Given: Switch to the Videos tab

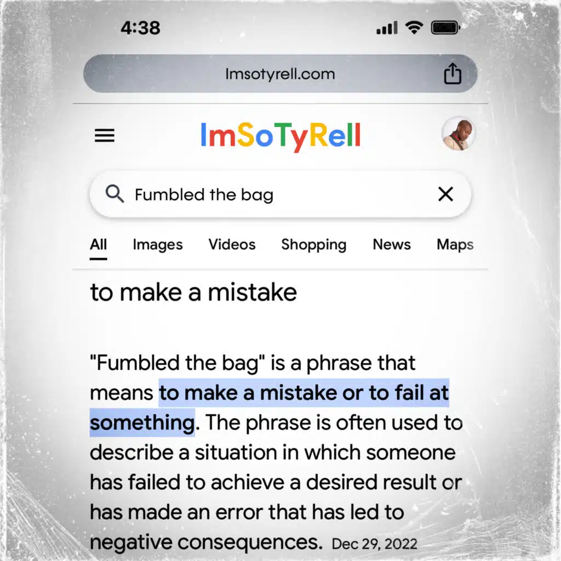Looking at the screenshot, I should (232, 244).
